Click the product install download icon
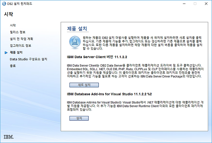 (75, 42)
